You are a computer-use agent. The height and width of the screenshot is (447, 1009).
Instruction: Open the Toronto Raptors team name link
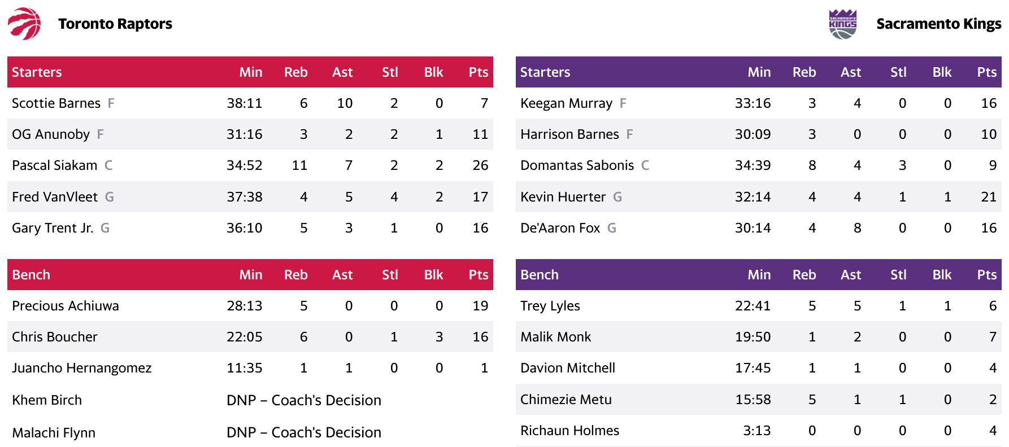[115, 24]
